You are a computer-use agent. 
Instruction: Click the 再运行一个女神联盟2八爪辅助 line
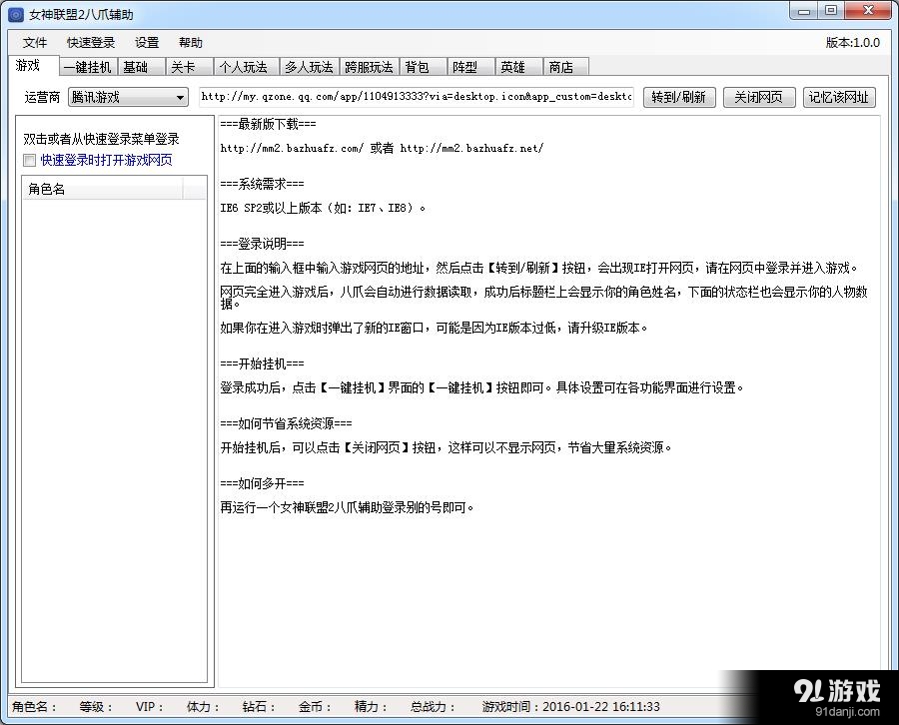click(x=348, y=507)
